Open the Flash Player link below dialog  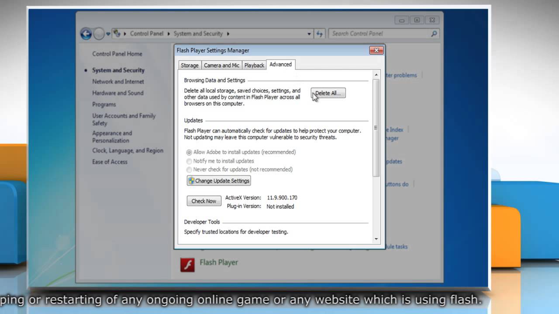(x=219, y=262)
